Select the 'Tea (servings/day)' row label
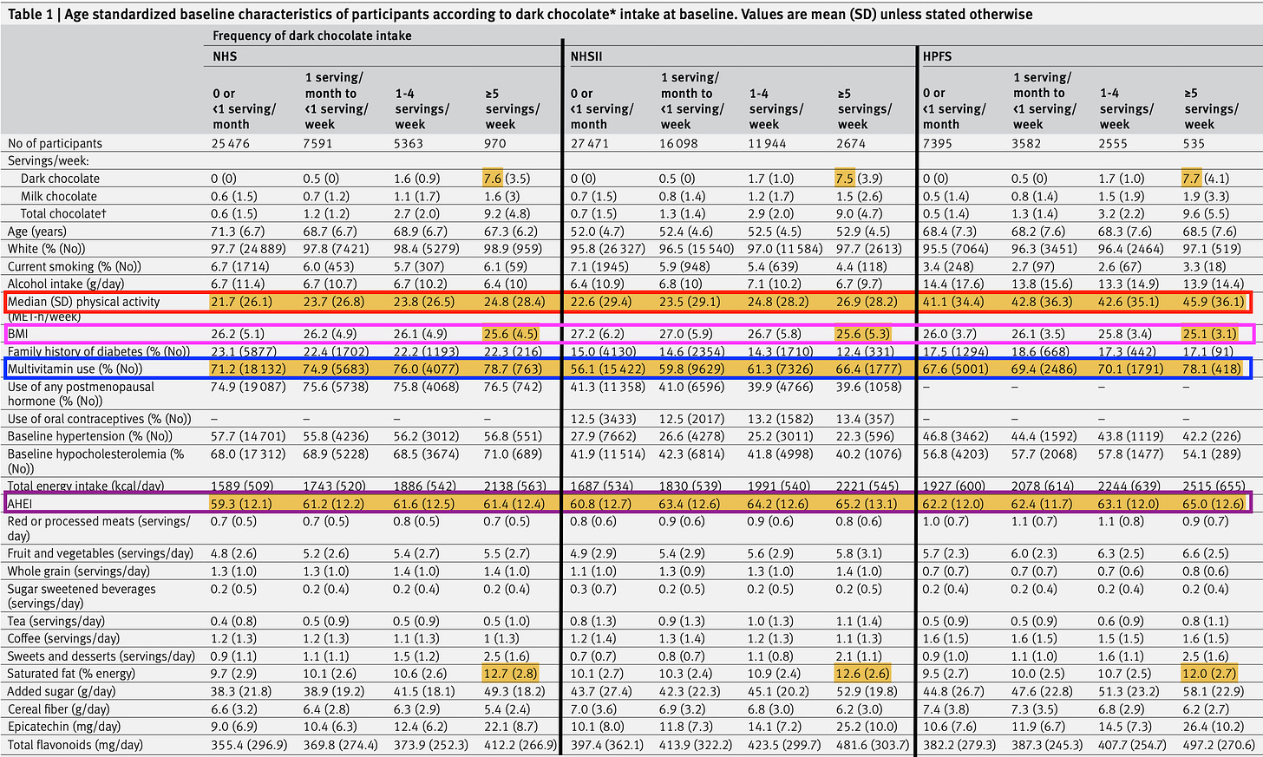The image size is (1263, 757). (56, 621)
